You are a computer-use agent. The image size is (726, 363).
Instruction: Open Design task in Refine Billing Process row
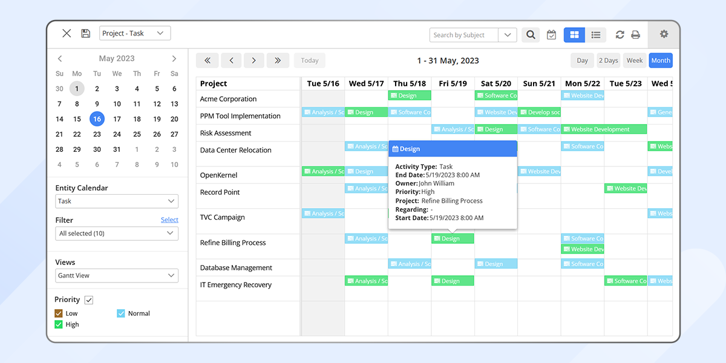click(453, 239)
